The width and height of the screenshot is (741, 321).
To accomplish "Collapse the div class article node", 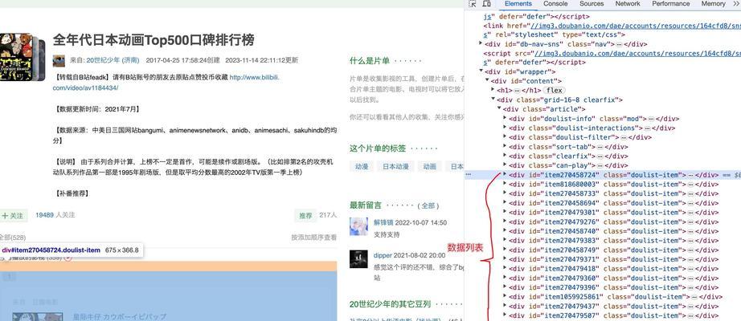I will pyautogui.click(x=500, y=109).
